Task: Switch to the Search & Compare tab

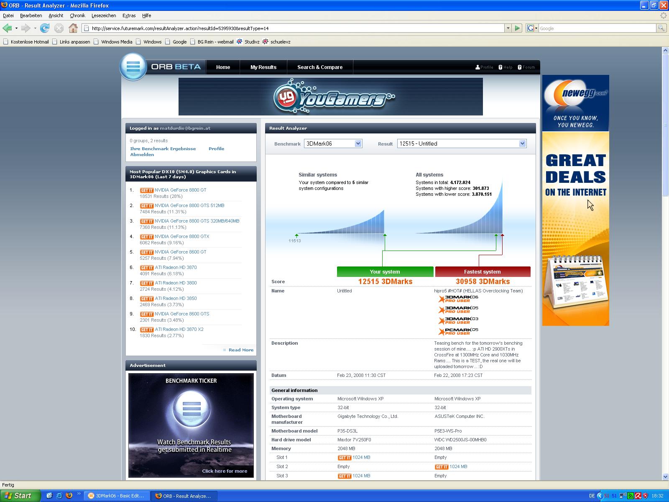Action: point(320,67)
